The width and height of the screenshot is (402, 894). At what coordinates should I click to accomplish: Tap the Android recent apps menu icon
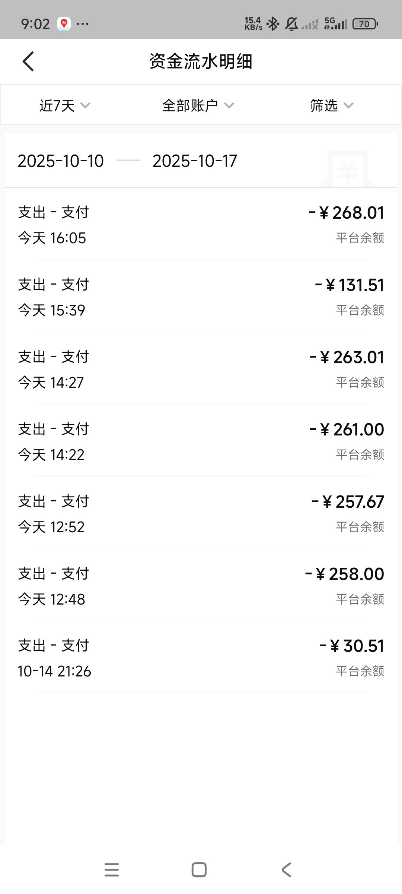pyautogui.click(x=112, y=870)
